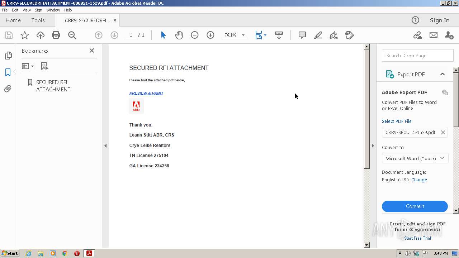459x258 pixels.
Task: Zoom out with minus icon
Action: click(x=195, y=35)
